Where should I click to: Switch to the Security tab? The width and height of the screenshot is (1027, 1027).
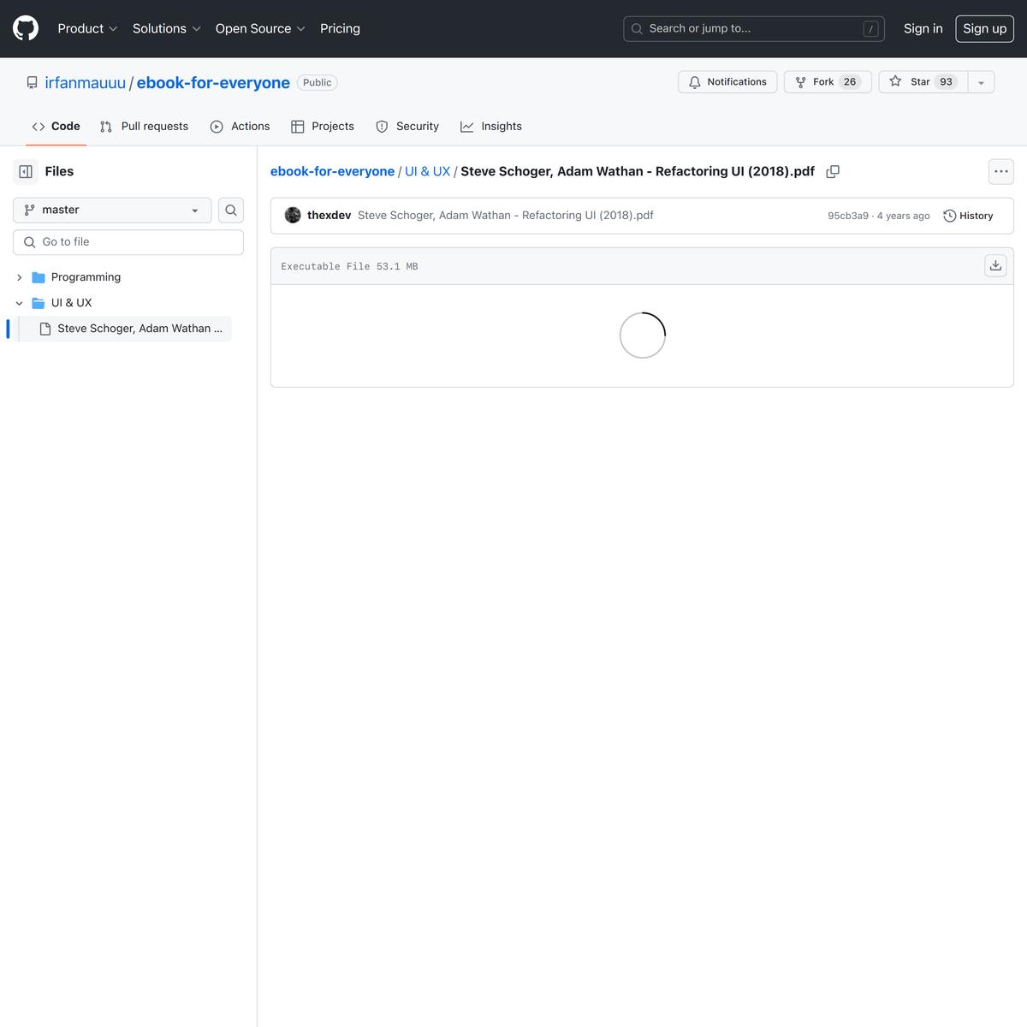tap(407, 127)
